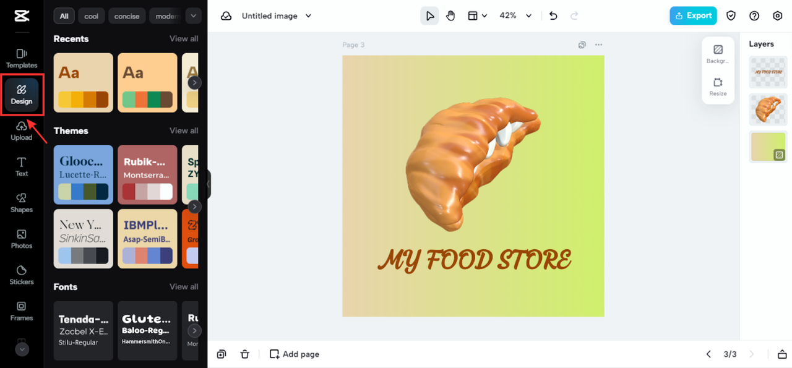Open the Stickers panel
792x368 pixels.
click(22, 275)
